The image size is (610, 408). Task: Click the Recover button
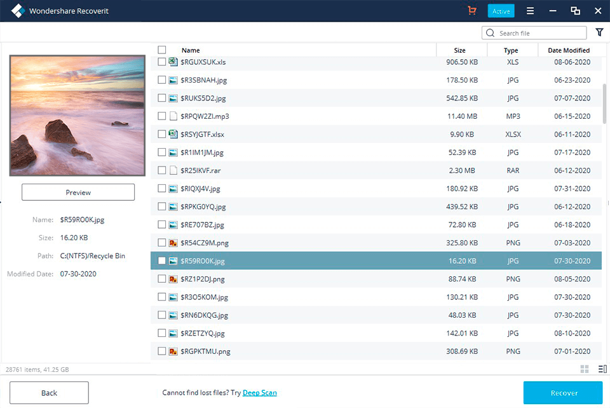click(562, 393)
